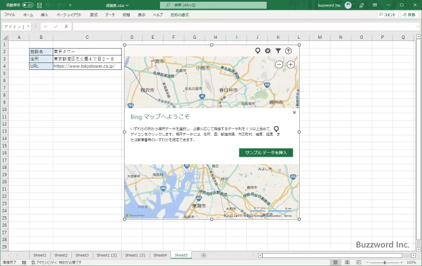This screenshot has width=422, height=266.
Task: Click the macro record icon in status bar
Action: 24,263
